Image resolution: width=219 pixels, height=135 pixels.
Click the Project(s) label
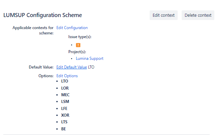(x=77, y=52)
